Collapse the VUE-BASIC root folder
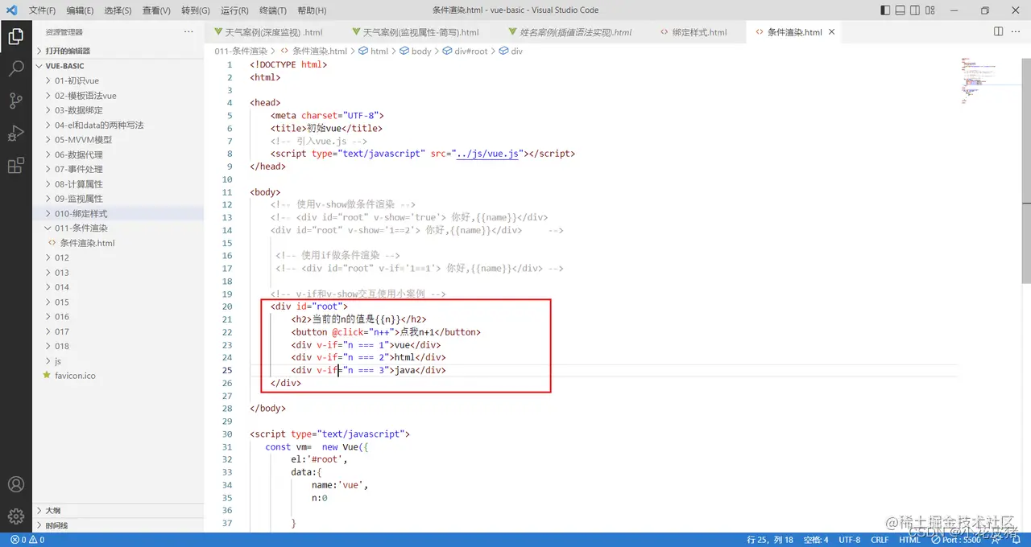1031x547 pixels. tap(118, 66)
